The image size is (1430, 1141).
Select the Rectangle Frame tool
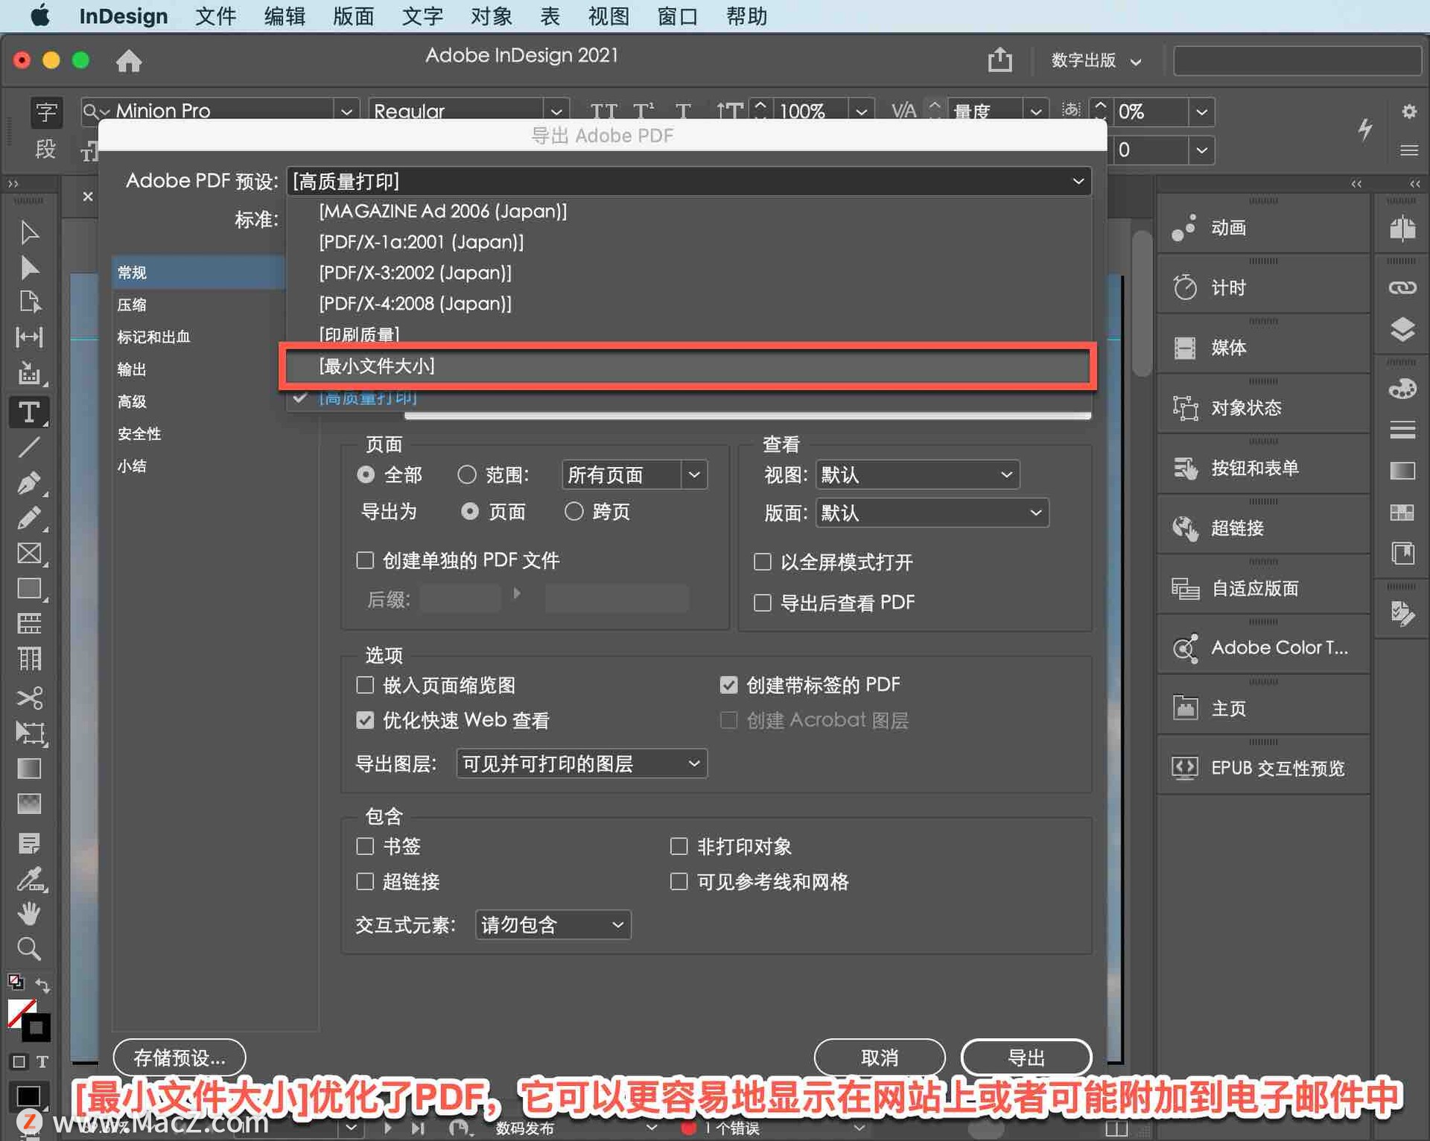coord(29,553)
